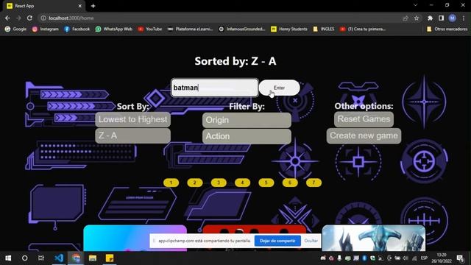Open Visual Studio Code from taskbar

pos(59,258)
